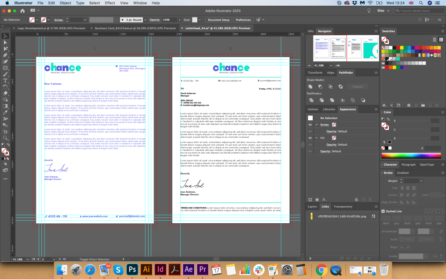Screen dimensions: 446x279
Task: Switch to the Layers panel tab
Action: click(x=312, y=207)
